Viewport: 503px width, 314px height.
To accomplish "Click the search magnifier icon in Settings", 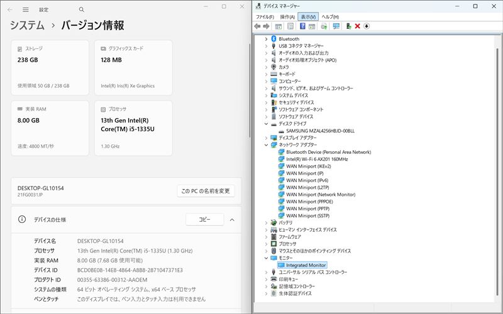I will [82, 10].
